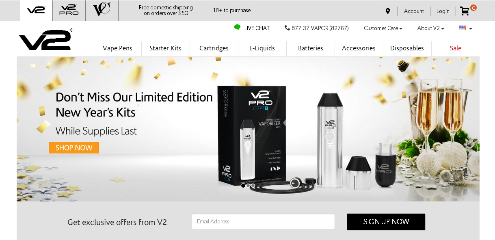
Task: Click the shopping cart icon
Action: coord(465,11)
